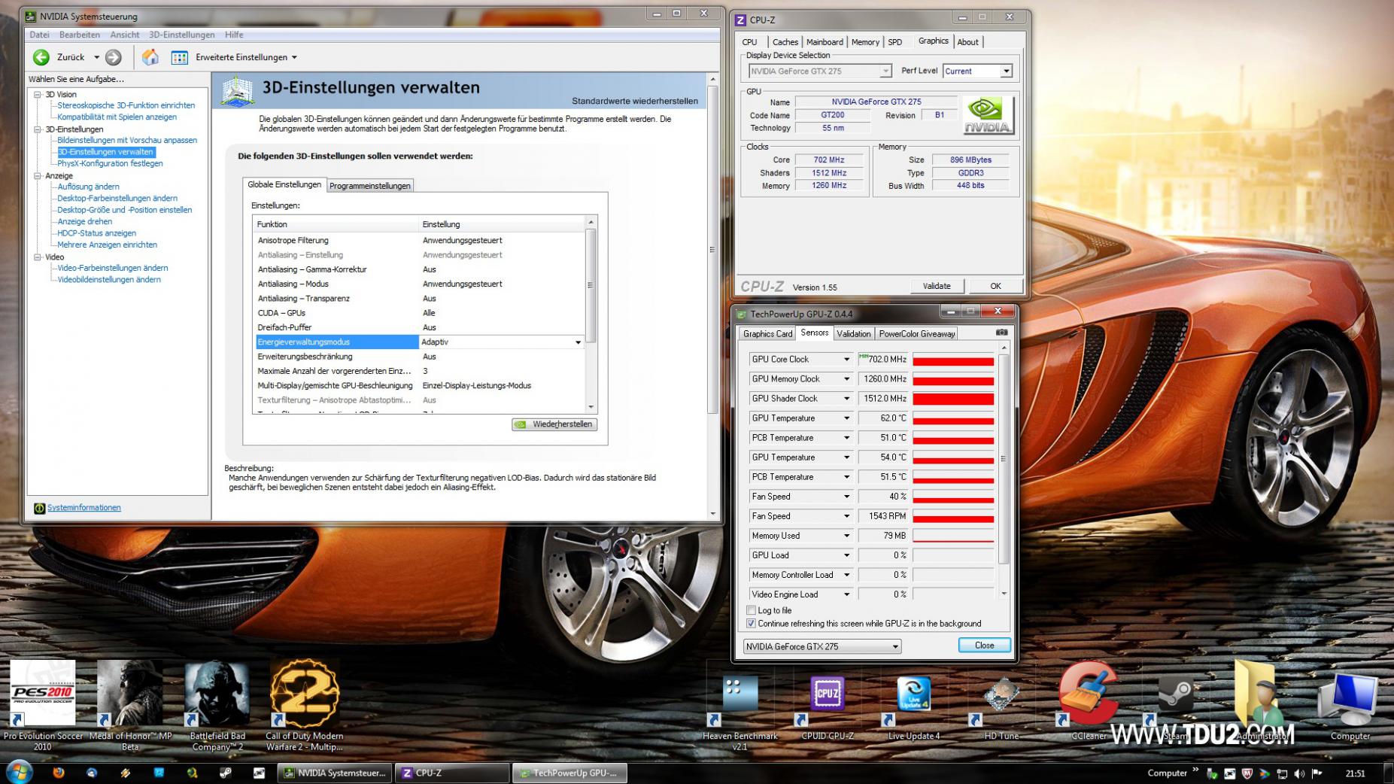The width and height of the screenshot is (1394, 784).
Task: Take a GPU-Z screenshot with camera icon
Action: point(1001,333)
